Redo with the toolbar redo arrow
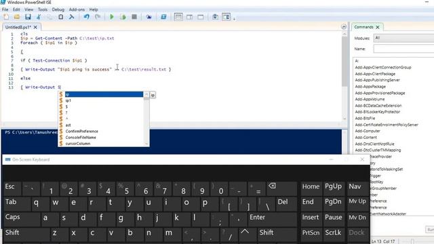The image size is (434, 244). [98, 17]
